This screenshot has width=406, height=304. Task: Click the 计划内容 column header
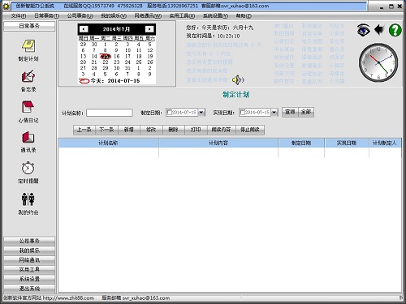click(x=218, y=143)
